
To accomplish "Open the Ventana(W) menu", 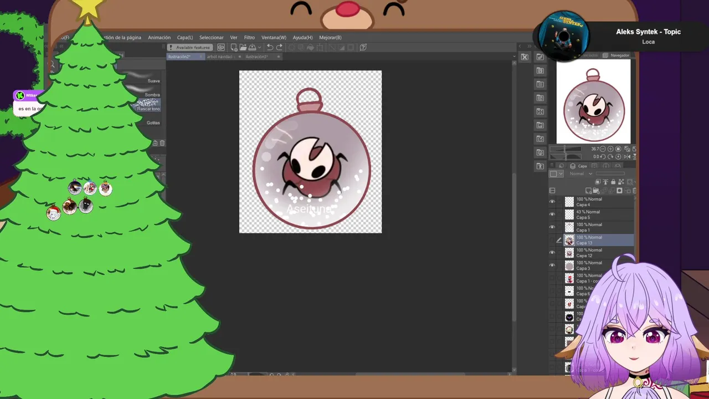I will [274, 38].
